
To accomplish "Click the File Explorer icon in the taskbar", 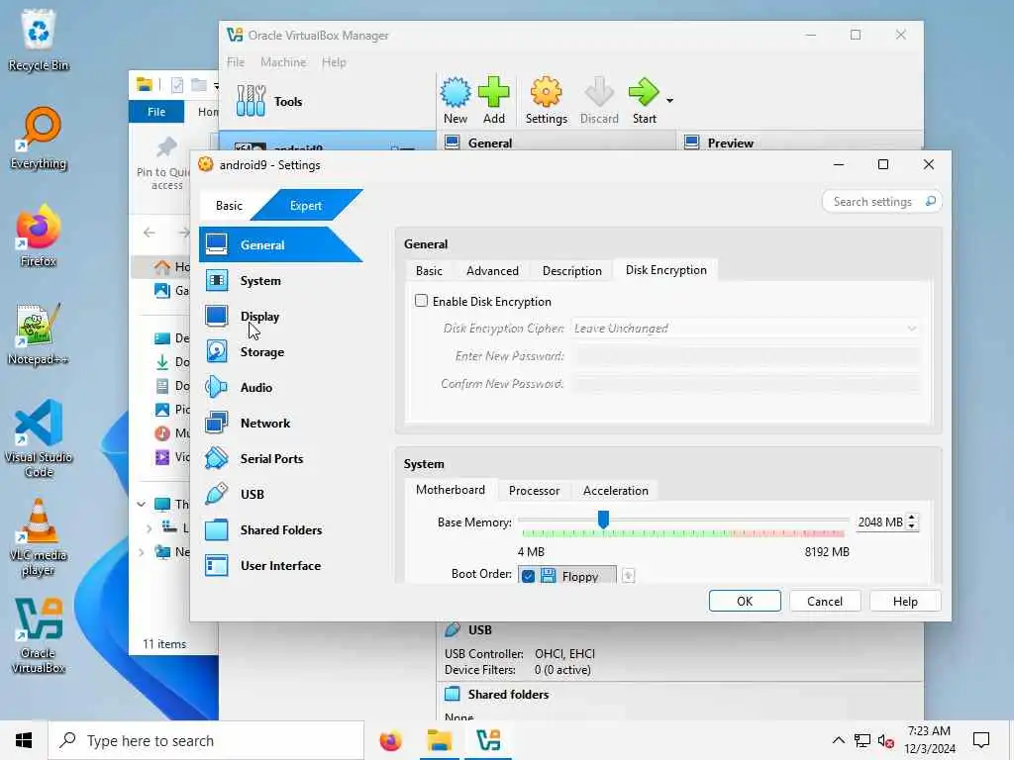I will coord(439,740).
